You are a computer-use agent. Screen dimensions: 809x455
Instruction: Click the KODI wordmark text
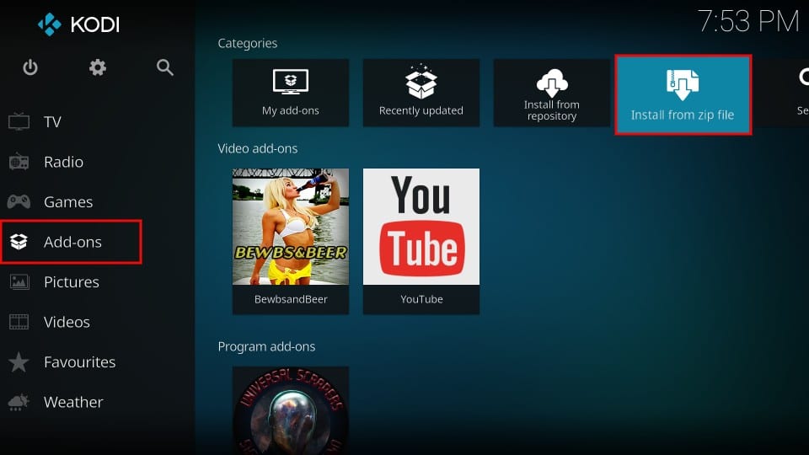(95, 24)
